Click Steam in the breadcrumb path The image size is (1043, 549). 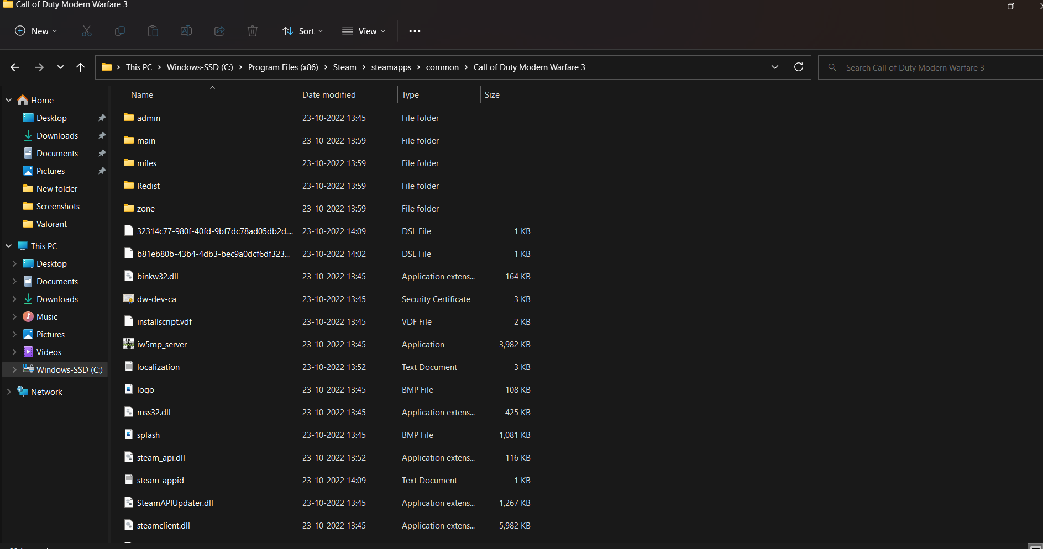(344, 67)
